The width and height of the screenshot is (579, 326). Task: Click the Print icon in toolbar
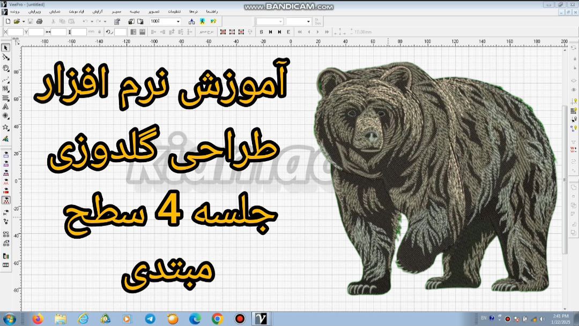[40, 21]
